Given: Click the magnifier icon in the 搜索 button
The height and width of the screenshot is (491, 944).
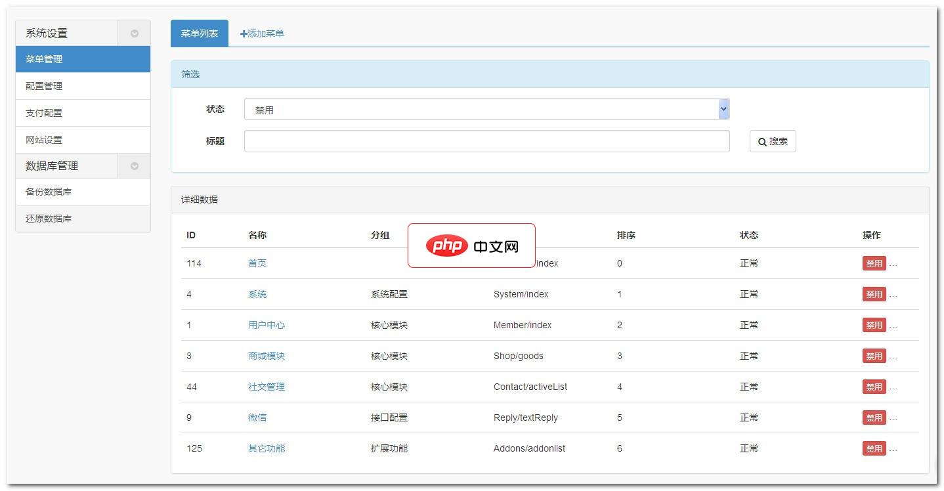Looking at the screenshot, I should 762,141.
